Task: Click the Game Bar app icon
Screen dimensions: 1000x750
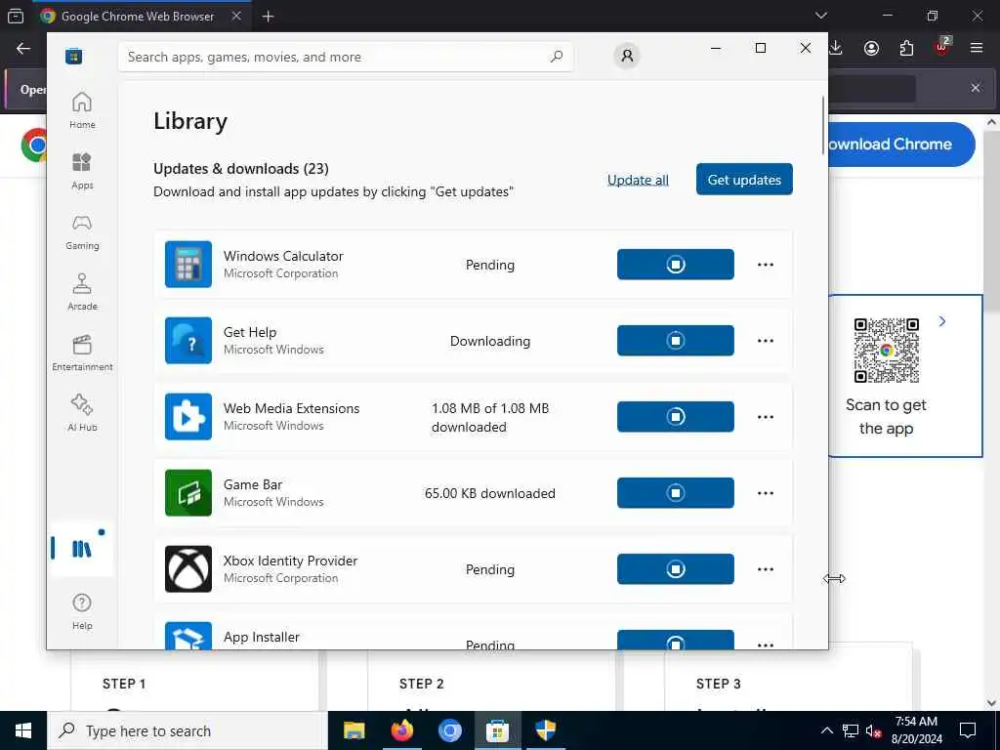Action: [188, 493]
